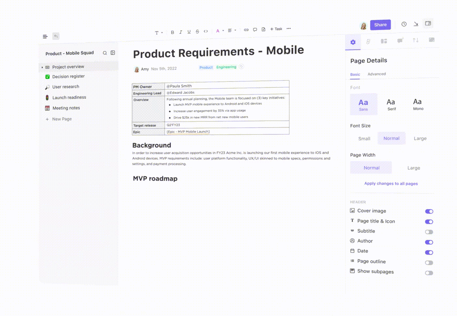Choose the Mono font option
The width and height of the screenshot is (457, 316).
[x=418, y=104]
